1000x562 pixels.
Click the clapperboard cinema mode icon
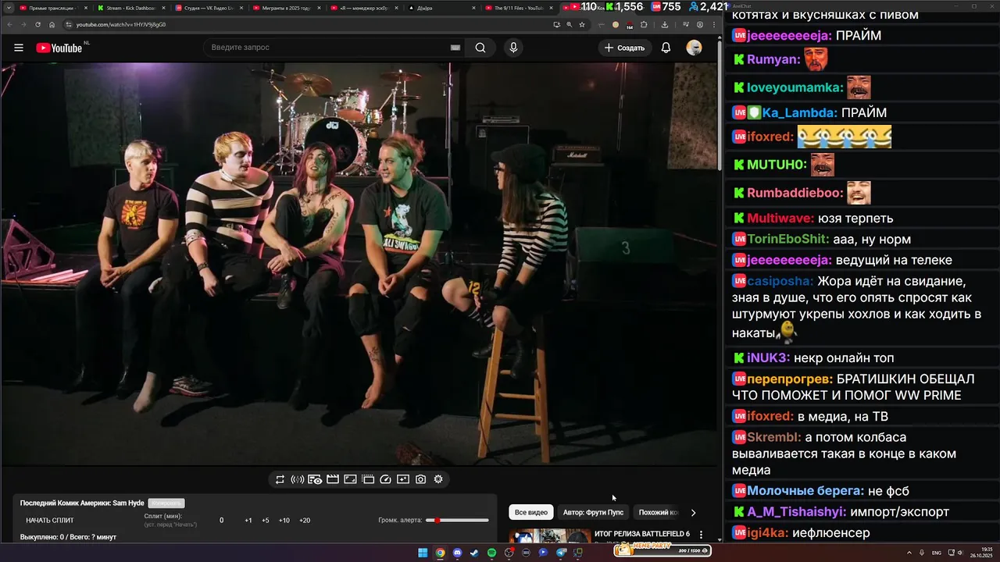coord(333,479)
